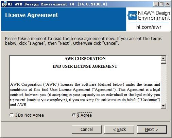Click the scrollbar thumb in the license box

163,62
